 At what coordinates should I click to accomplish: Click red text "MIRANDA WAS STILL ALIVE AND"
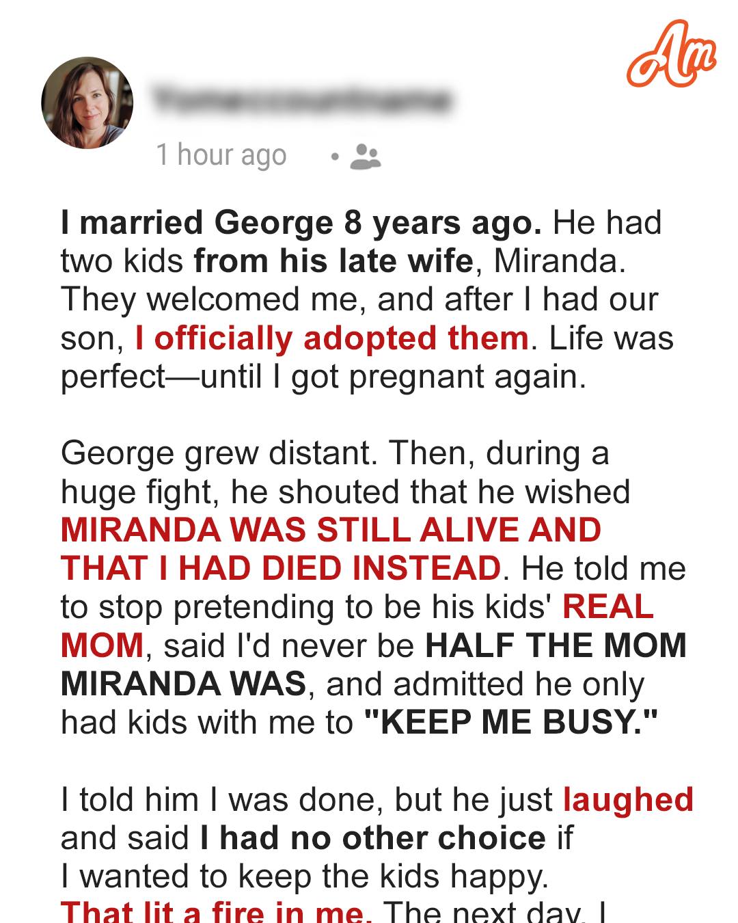pos(331,530)
